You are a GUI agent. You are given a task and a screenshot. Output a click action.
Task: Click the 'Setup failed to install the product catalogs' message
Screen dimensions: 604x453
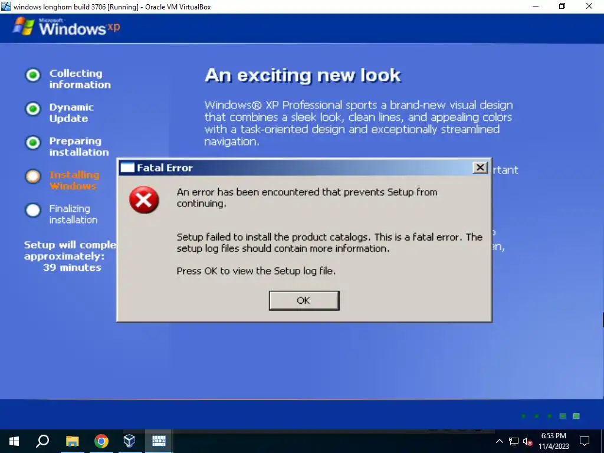pos(329,242)
